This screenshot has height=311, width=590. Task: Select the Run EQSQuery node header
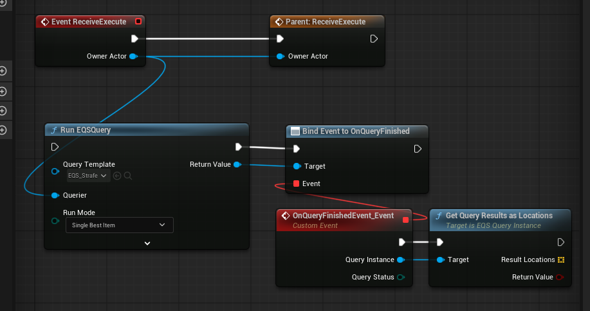(x=147, y=130)
